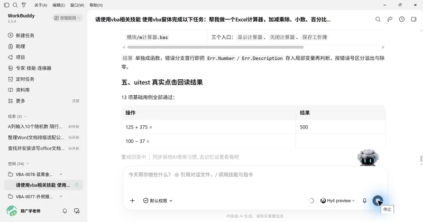The image size is (423, 222).
Task: Toggle the right side panel icon in header
Action: (x=413, y=19)
